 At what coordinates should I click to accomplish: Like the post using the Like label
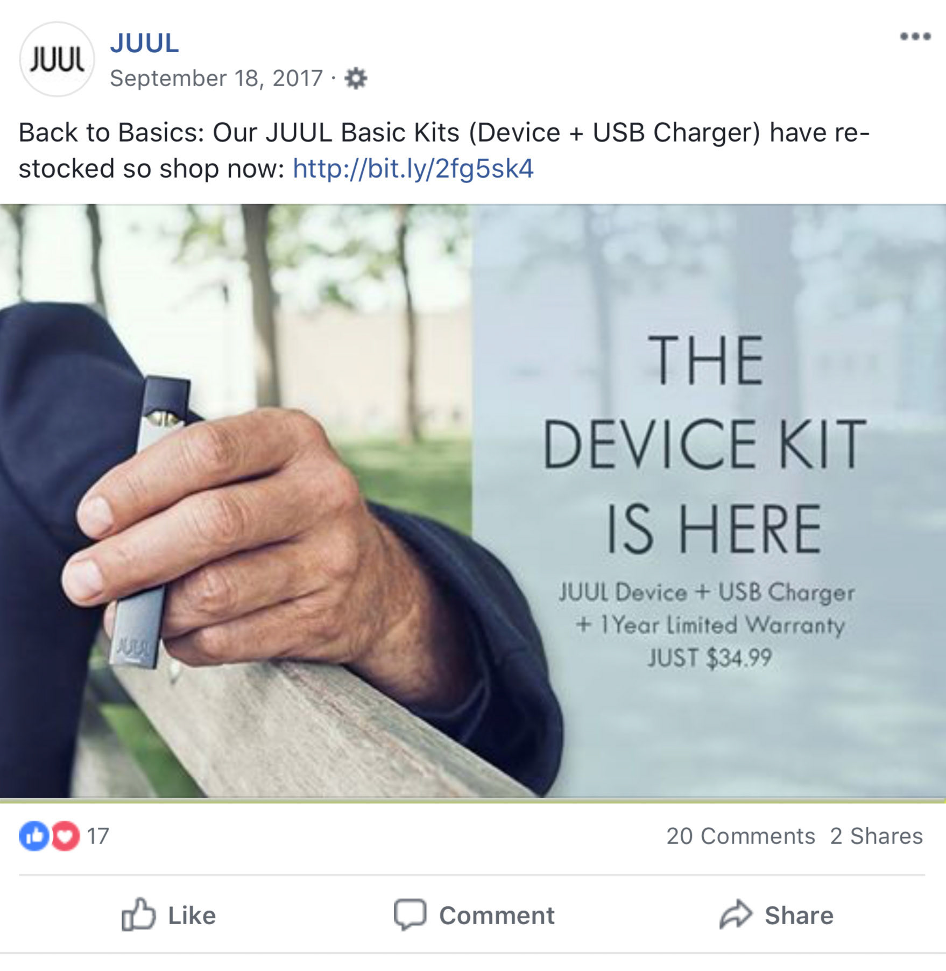pyautogui.click(x=192, y=916)
